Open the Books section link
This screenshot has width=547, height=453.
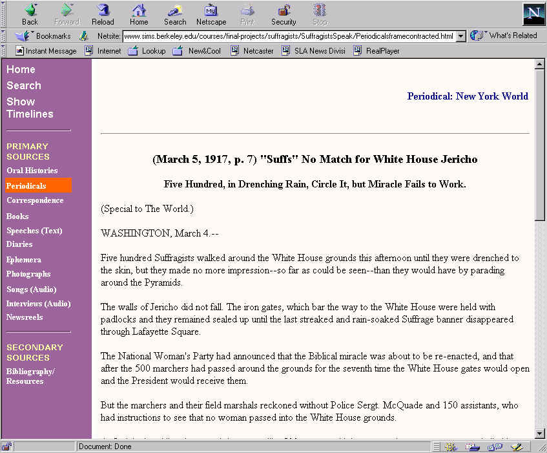click(17, 216)
